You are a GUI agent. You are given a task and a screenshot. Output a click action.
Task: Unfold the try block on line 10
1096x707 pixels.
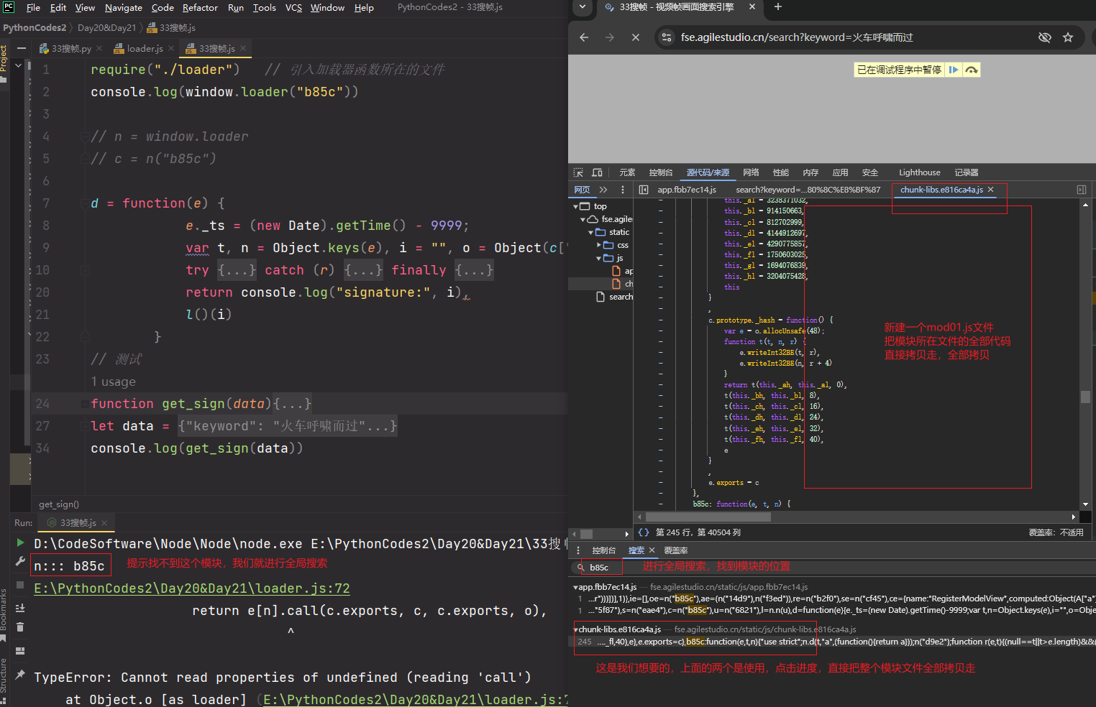pyautogui.click(x=237, y=270)
